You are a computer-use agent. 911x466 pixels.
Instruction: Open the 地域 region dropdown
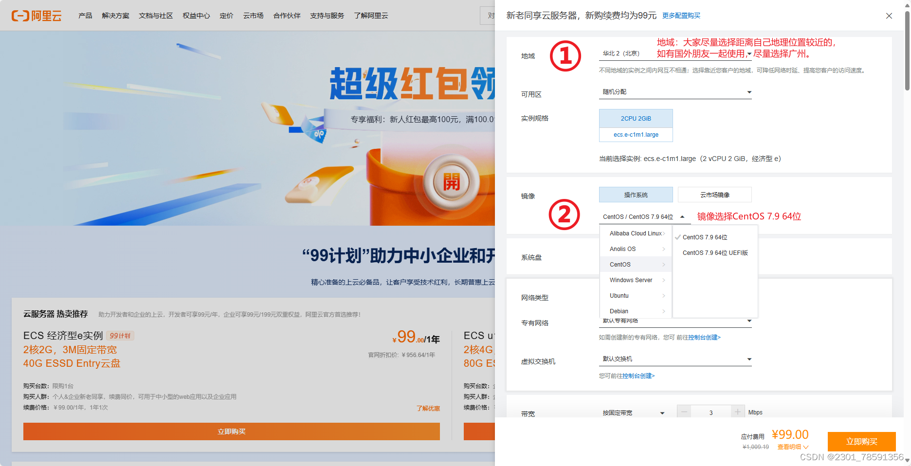675,54
